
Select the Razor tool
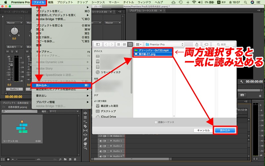tap(85, 126)
